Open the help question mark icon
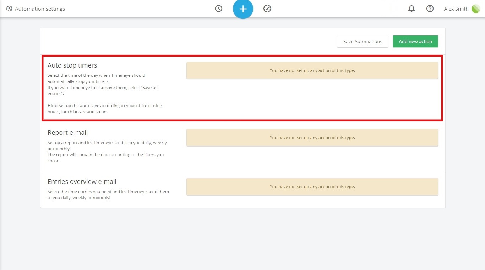The image size is (485, 270). point(430,9)
